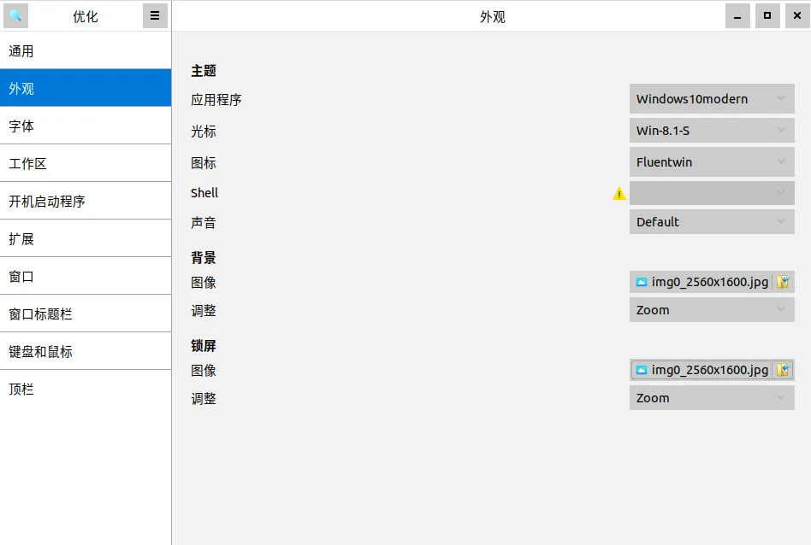811x545 pixels.
Task: Select 键盘和鼠标 in the sidebar
Action: point(86,351)
